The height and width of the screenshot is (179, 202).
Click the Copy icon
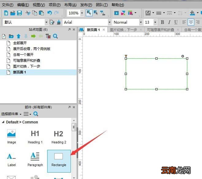35,13
